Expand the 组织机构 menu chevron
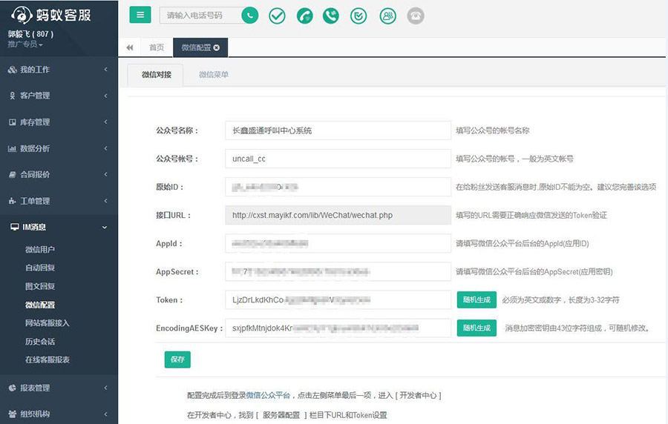This screenshot has height=424, width=668. (105, 414)
